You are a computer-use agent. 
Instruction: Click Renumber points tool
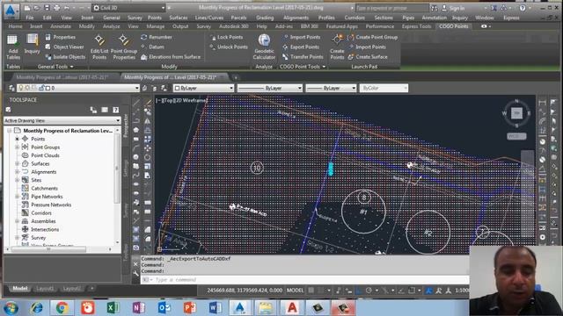point(157,37)
